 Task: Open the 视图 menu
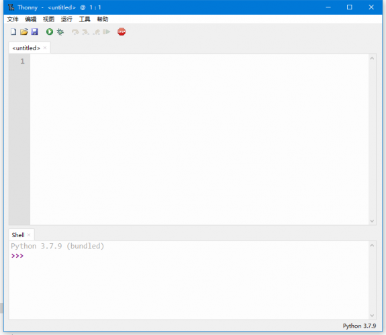pyautogui.click(x=48, y=19)
